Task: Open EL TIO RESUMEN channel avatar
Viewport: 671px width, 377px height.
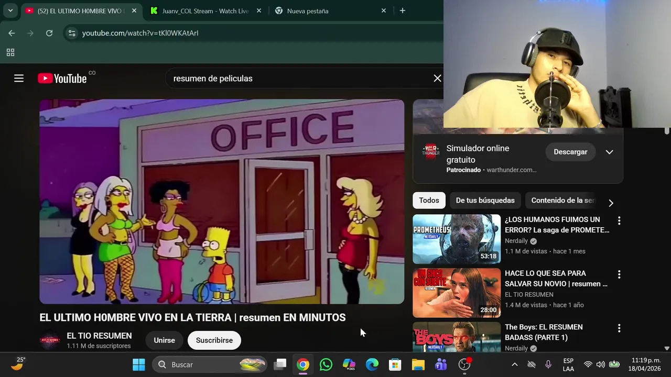Action: 50,340
